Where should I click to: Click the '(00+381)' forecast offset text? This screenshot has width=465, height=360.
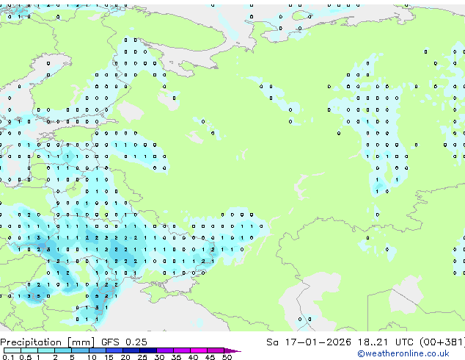442,342
